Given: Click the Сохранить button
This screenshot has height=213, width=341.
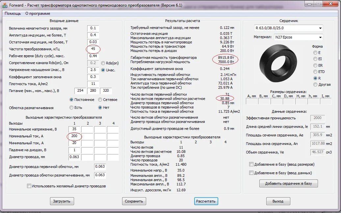Looking at the screenshot, I should coord(134,201).
